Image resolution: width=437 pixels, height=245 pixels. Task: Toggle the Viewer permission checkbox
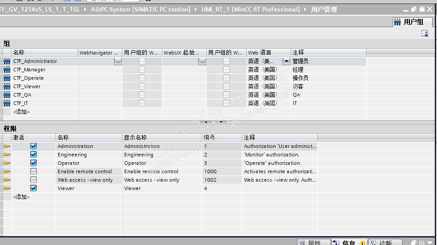pyautogui.click(x=33, y=188)
